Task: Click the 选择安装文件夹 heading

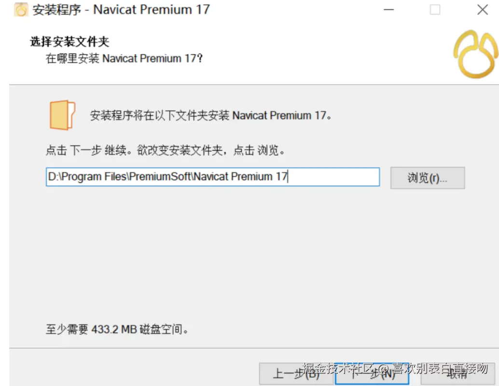Action: click(x=69, y=42)
